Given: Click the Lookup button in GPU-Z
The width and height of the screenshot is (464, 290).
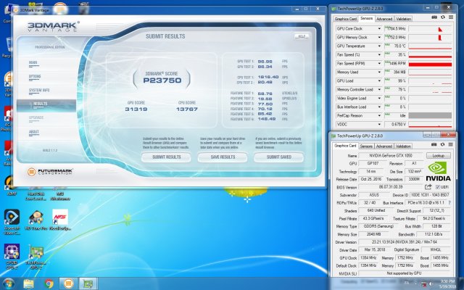Looking at the screenshot, I should point(438,155).
